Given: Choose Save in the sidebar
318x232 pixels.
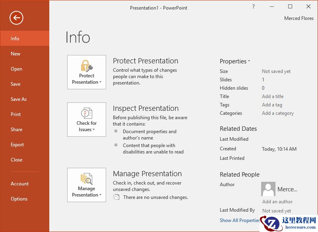Looking at the screenshot, I should tap(25, 84).
